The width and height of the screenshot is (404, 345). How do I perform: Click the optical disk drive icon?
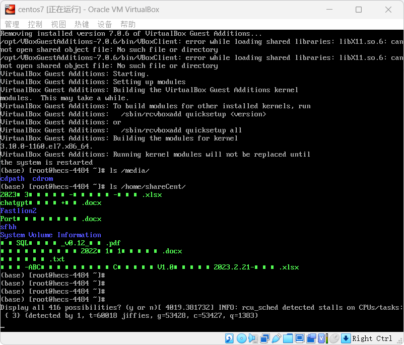pyautogui.click(x=241, y=338)
